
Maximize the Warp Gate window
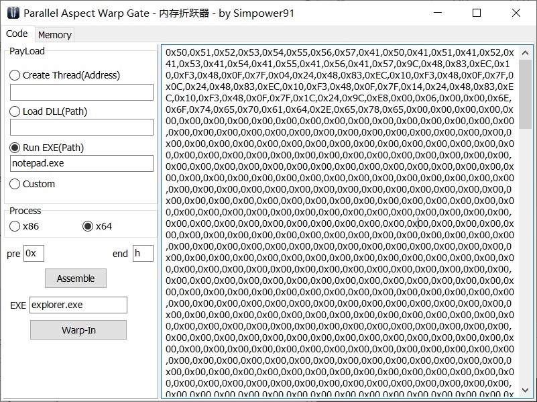pyautogui.click(x=477, y=13)
